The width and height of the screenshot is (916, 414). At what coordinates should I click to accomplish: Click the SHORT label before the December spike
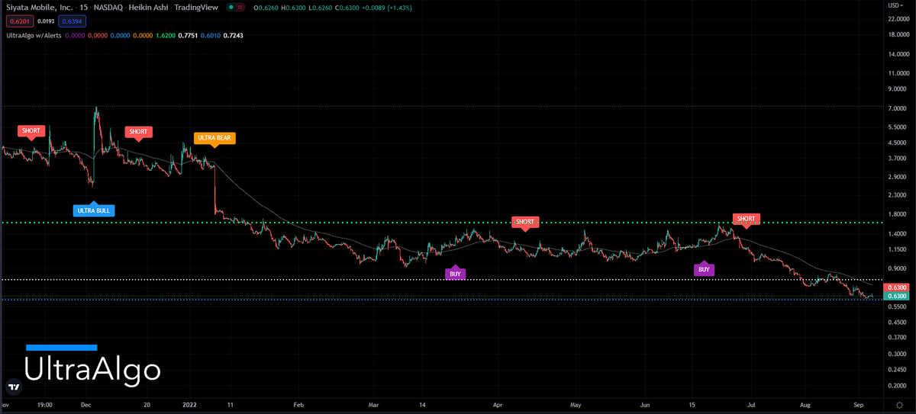[31, 131]
